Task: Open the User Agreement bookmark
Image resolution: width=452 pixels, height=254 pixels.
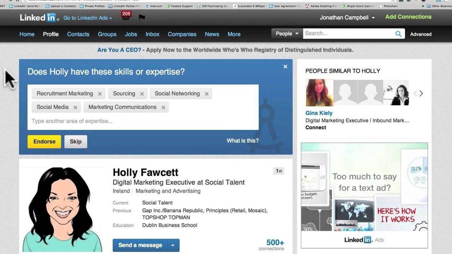Action: (285, 6)
